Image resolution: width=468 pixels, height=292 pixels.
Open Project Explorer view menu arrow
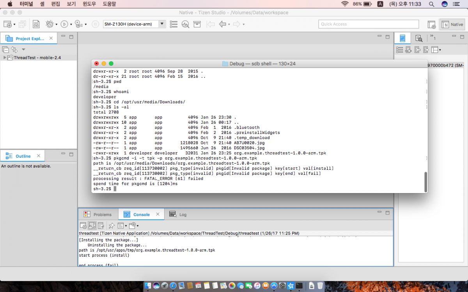23,49
